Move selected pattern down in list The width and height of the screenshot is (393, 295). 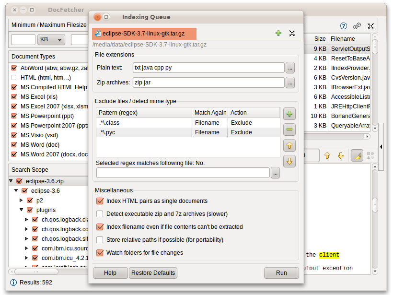tap(289, 161)
